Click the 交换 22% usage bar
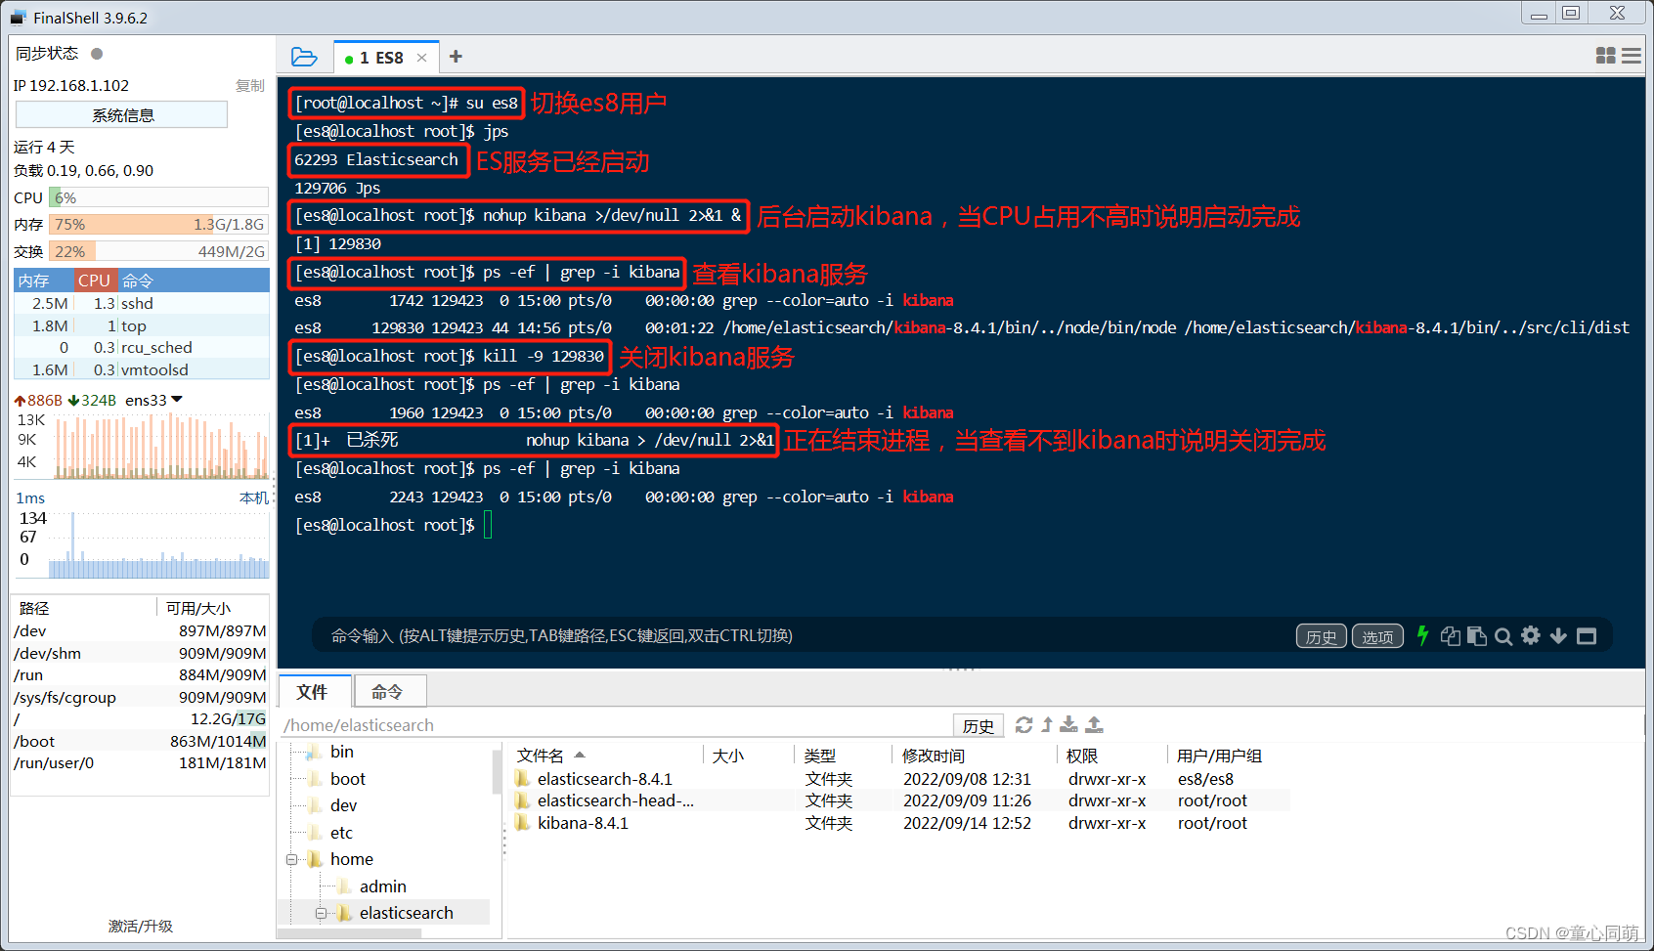Image resolution: width=1654 pixels, height=951 pixels. click(x=158, y=251)
